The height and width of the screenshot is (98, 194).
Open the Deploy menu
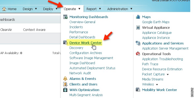(x=48, y=9)
